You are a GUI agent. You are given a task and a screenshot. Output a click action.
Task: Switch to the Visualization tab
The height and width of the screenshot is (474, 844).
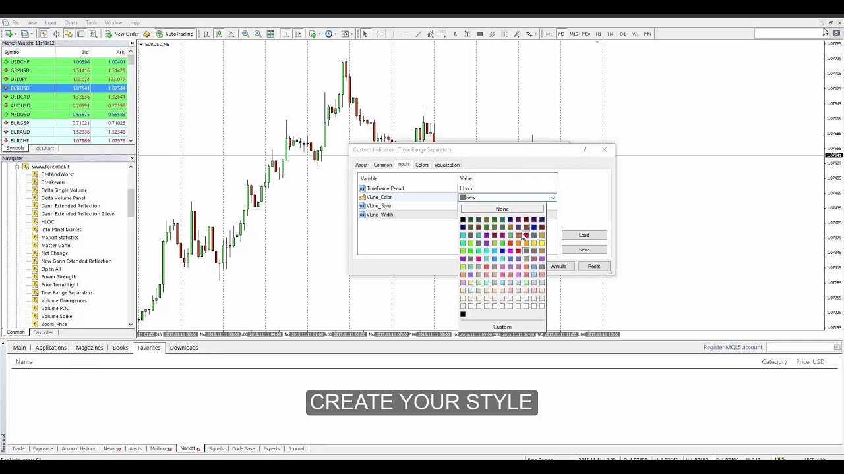(446, 165)
